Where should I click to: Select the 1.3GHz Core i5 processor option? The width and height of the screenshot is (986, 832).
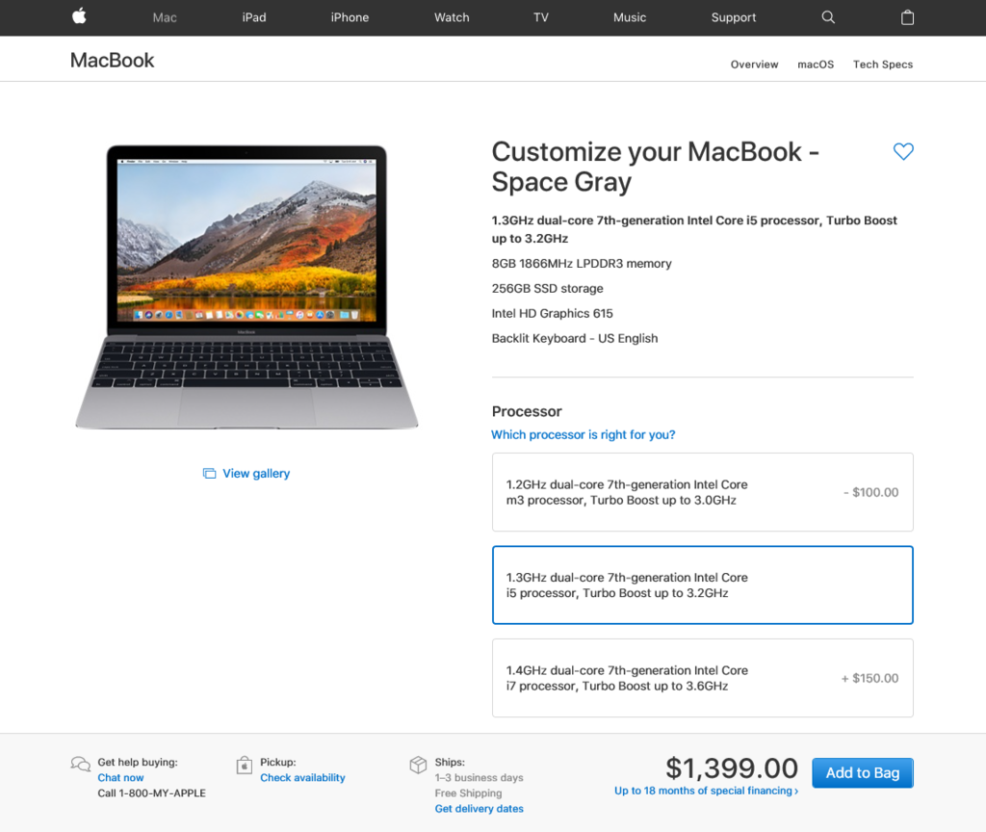coord(702,585)
